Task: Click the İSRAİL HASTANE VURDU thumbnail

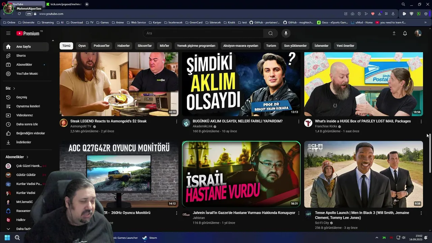Action: pyautogui.click(x=241, y=174)
